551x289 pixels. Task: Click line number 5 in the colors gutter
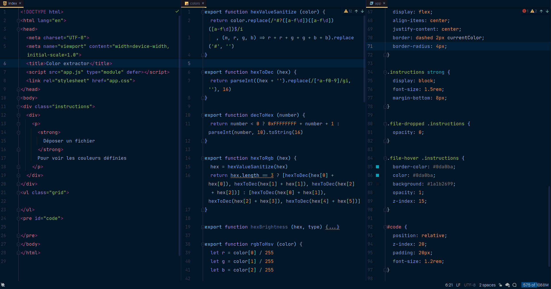189,63
